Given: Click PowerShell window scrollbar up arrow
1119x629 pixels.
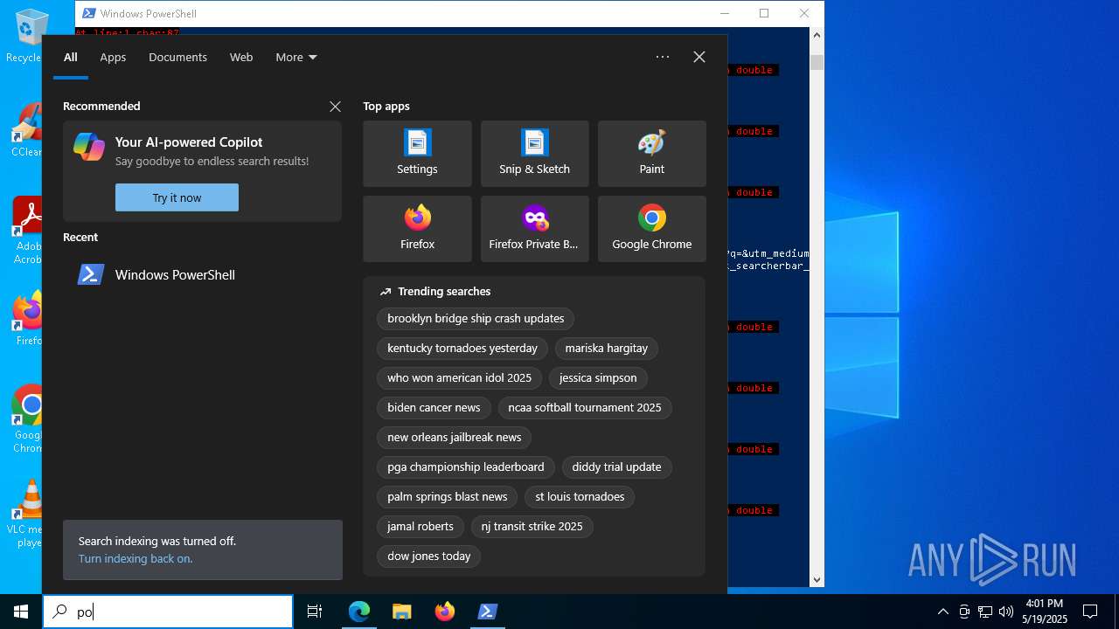Looking at the screenshot, I should [817, 35].
